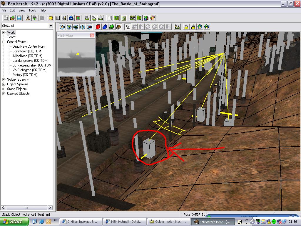This screenshot has height=226, width=301.
Task: Activate the arrow pointer select tool
Action: [x=128, y=27]
